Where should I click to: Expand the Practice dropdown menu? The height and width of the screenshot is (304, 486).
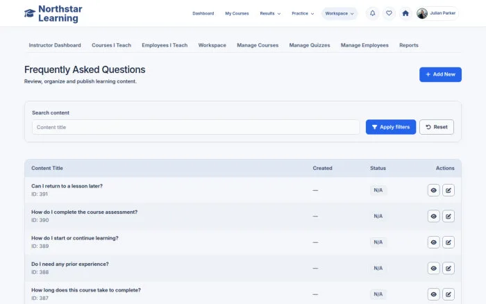coord(303,14)
